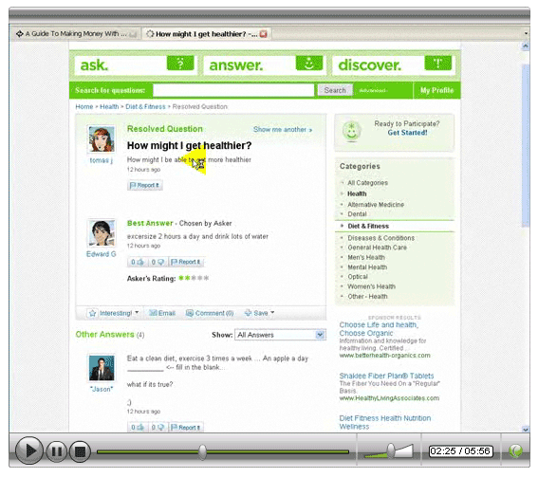Image resolution: width=538 pixels, height=478 pixels.
Task: Open the All Answers show dropdown
Action: [x=280, y=335]
